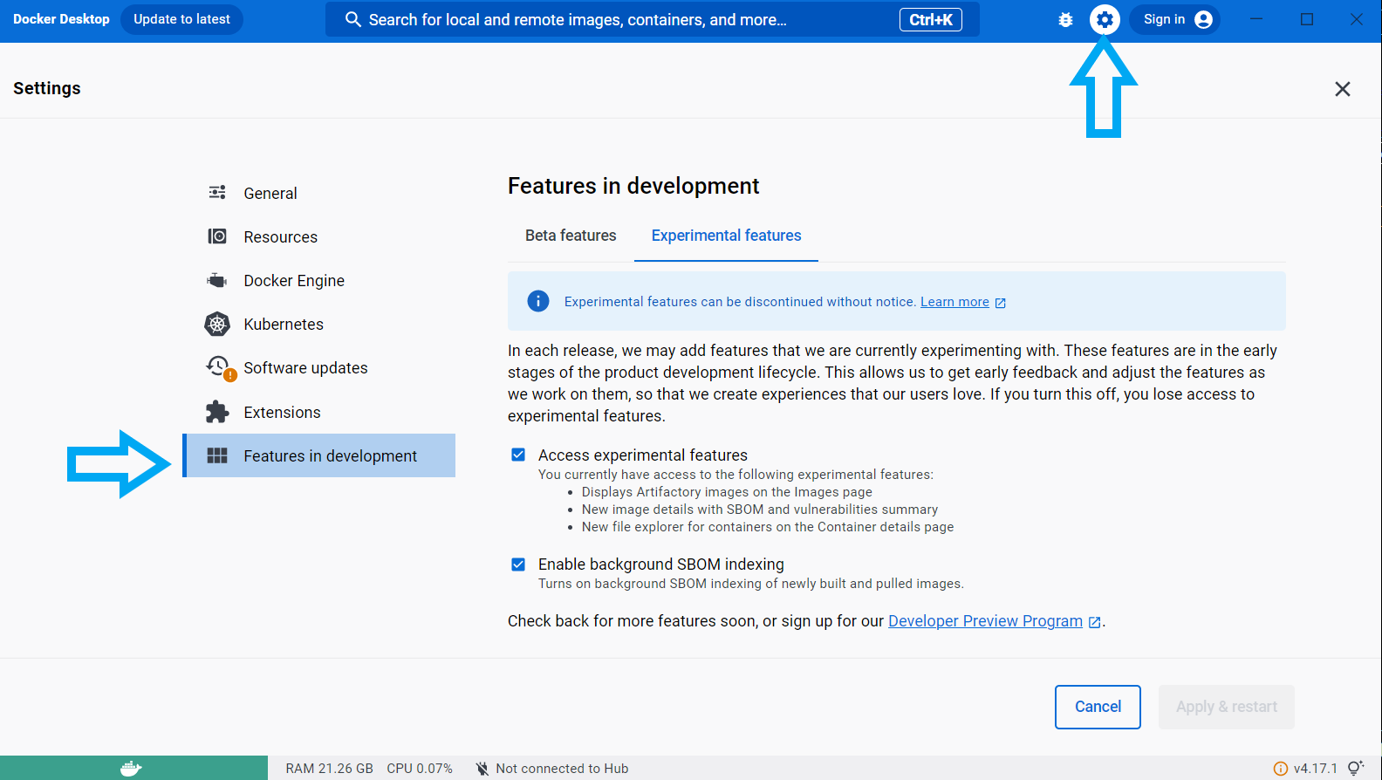
Task: Open the troubleshoot bug icon
Action: click(x=1065, y=19)
